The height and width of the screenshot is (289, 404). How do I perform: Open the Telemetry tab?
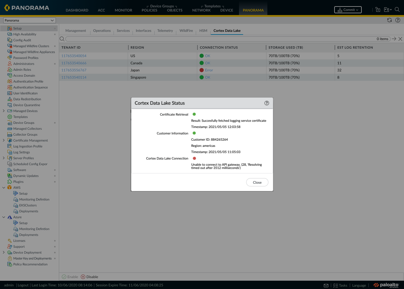pos(165,31)
